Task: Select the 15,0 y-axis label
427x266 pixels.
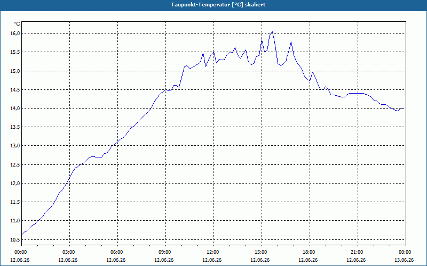Action: tap(15, 71)
